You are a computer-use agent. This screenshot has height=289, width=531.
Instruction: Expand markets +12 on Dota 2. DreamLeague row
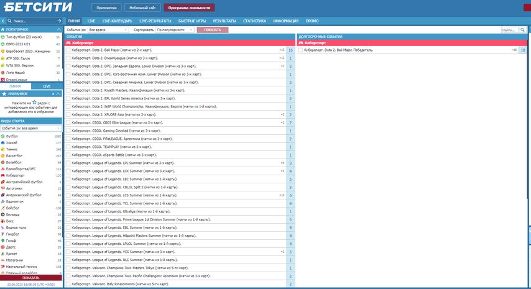[x=282, y=58]
